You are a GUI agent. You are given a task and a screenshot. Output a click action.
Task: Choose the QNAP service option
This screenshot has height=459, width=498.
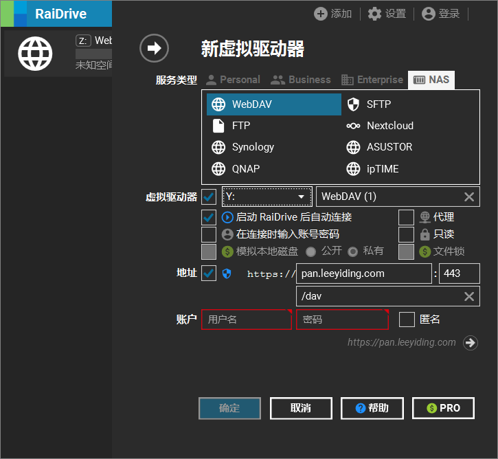point(245,168)
